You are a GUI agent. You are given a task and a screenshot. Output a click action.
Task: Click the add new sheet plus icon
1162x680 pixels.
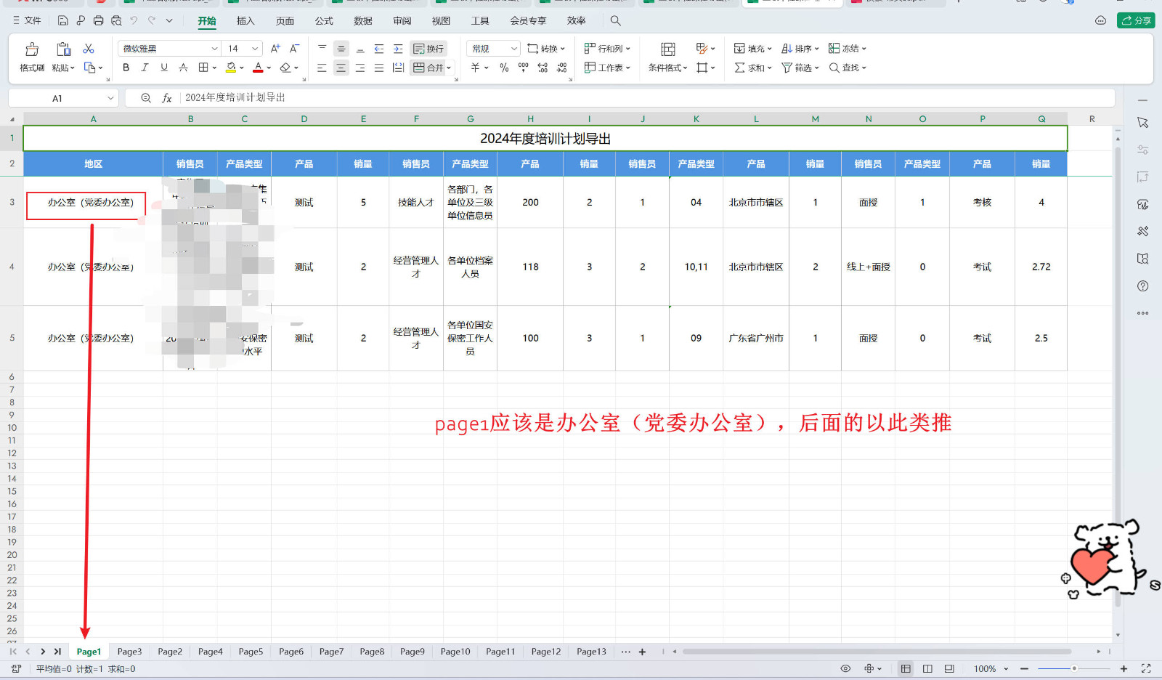(642, 652)
